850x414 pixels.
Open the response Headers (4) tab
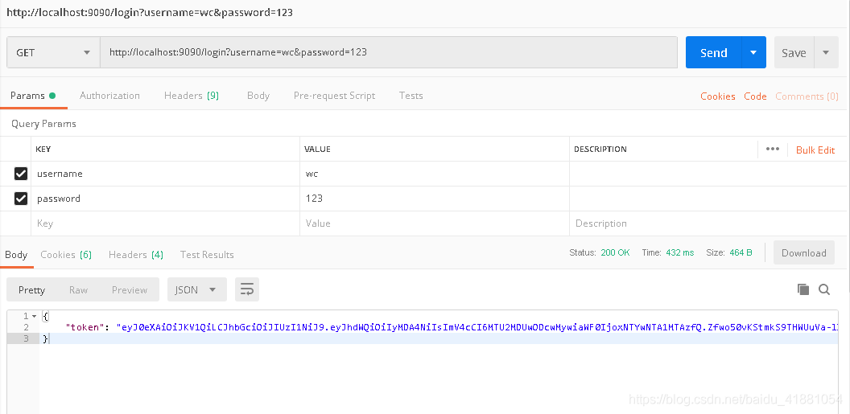tap(136, 255)
